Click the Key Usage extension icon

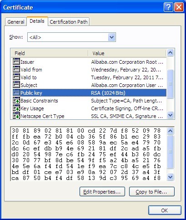[x=16, y=108]
